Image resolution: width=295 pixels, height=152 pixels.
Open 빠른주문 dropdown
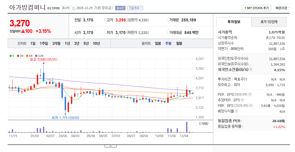point(283,8)
